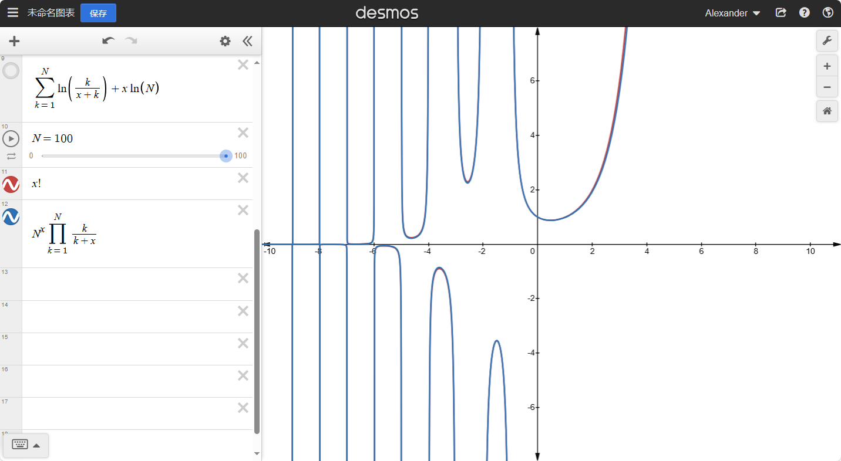Image resolution: width=841 pixels, height=461 pixels.
Task: Show the on-screen keyboard
Action: coord(20,445)
